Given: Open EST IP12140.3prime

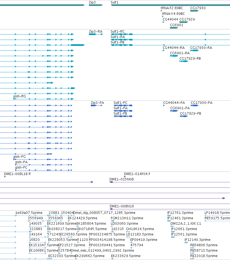Looking at the screenshot, I should coord(197,240).
